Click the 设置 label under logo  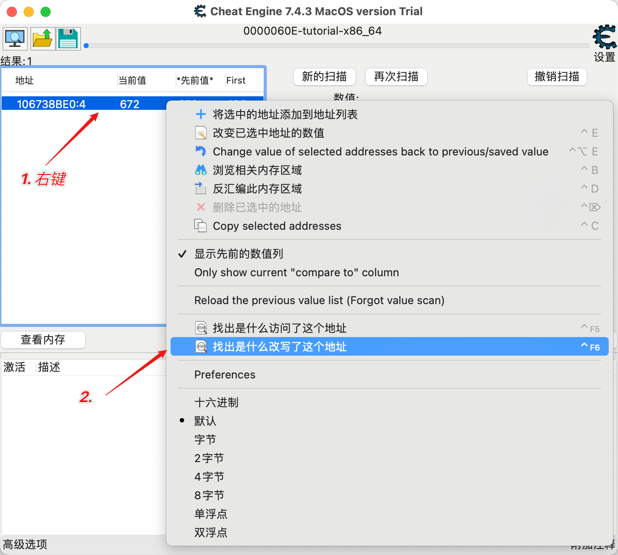[x=604, y=57]
